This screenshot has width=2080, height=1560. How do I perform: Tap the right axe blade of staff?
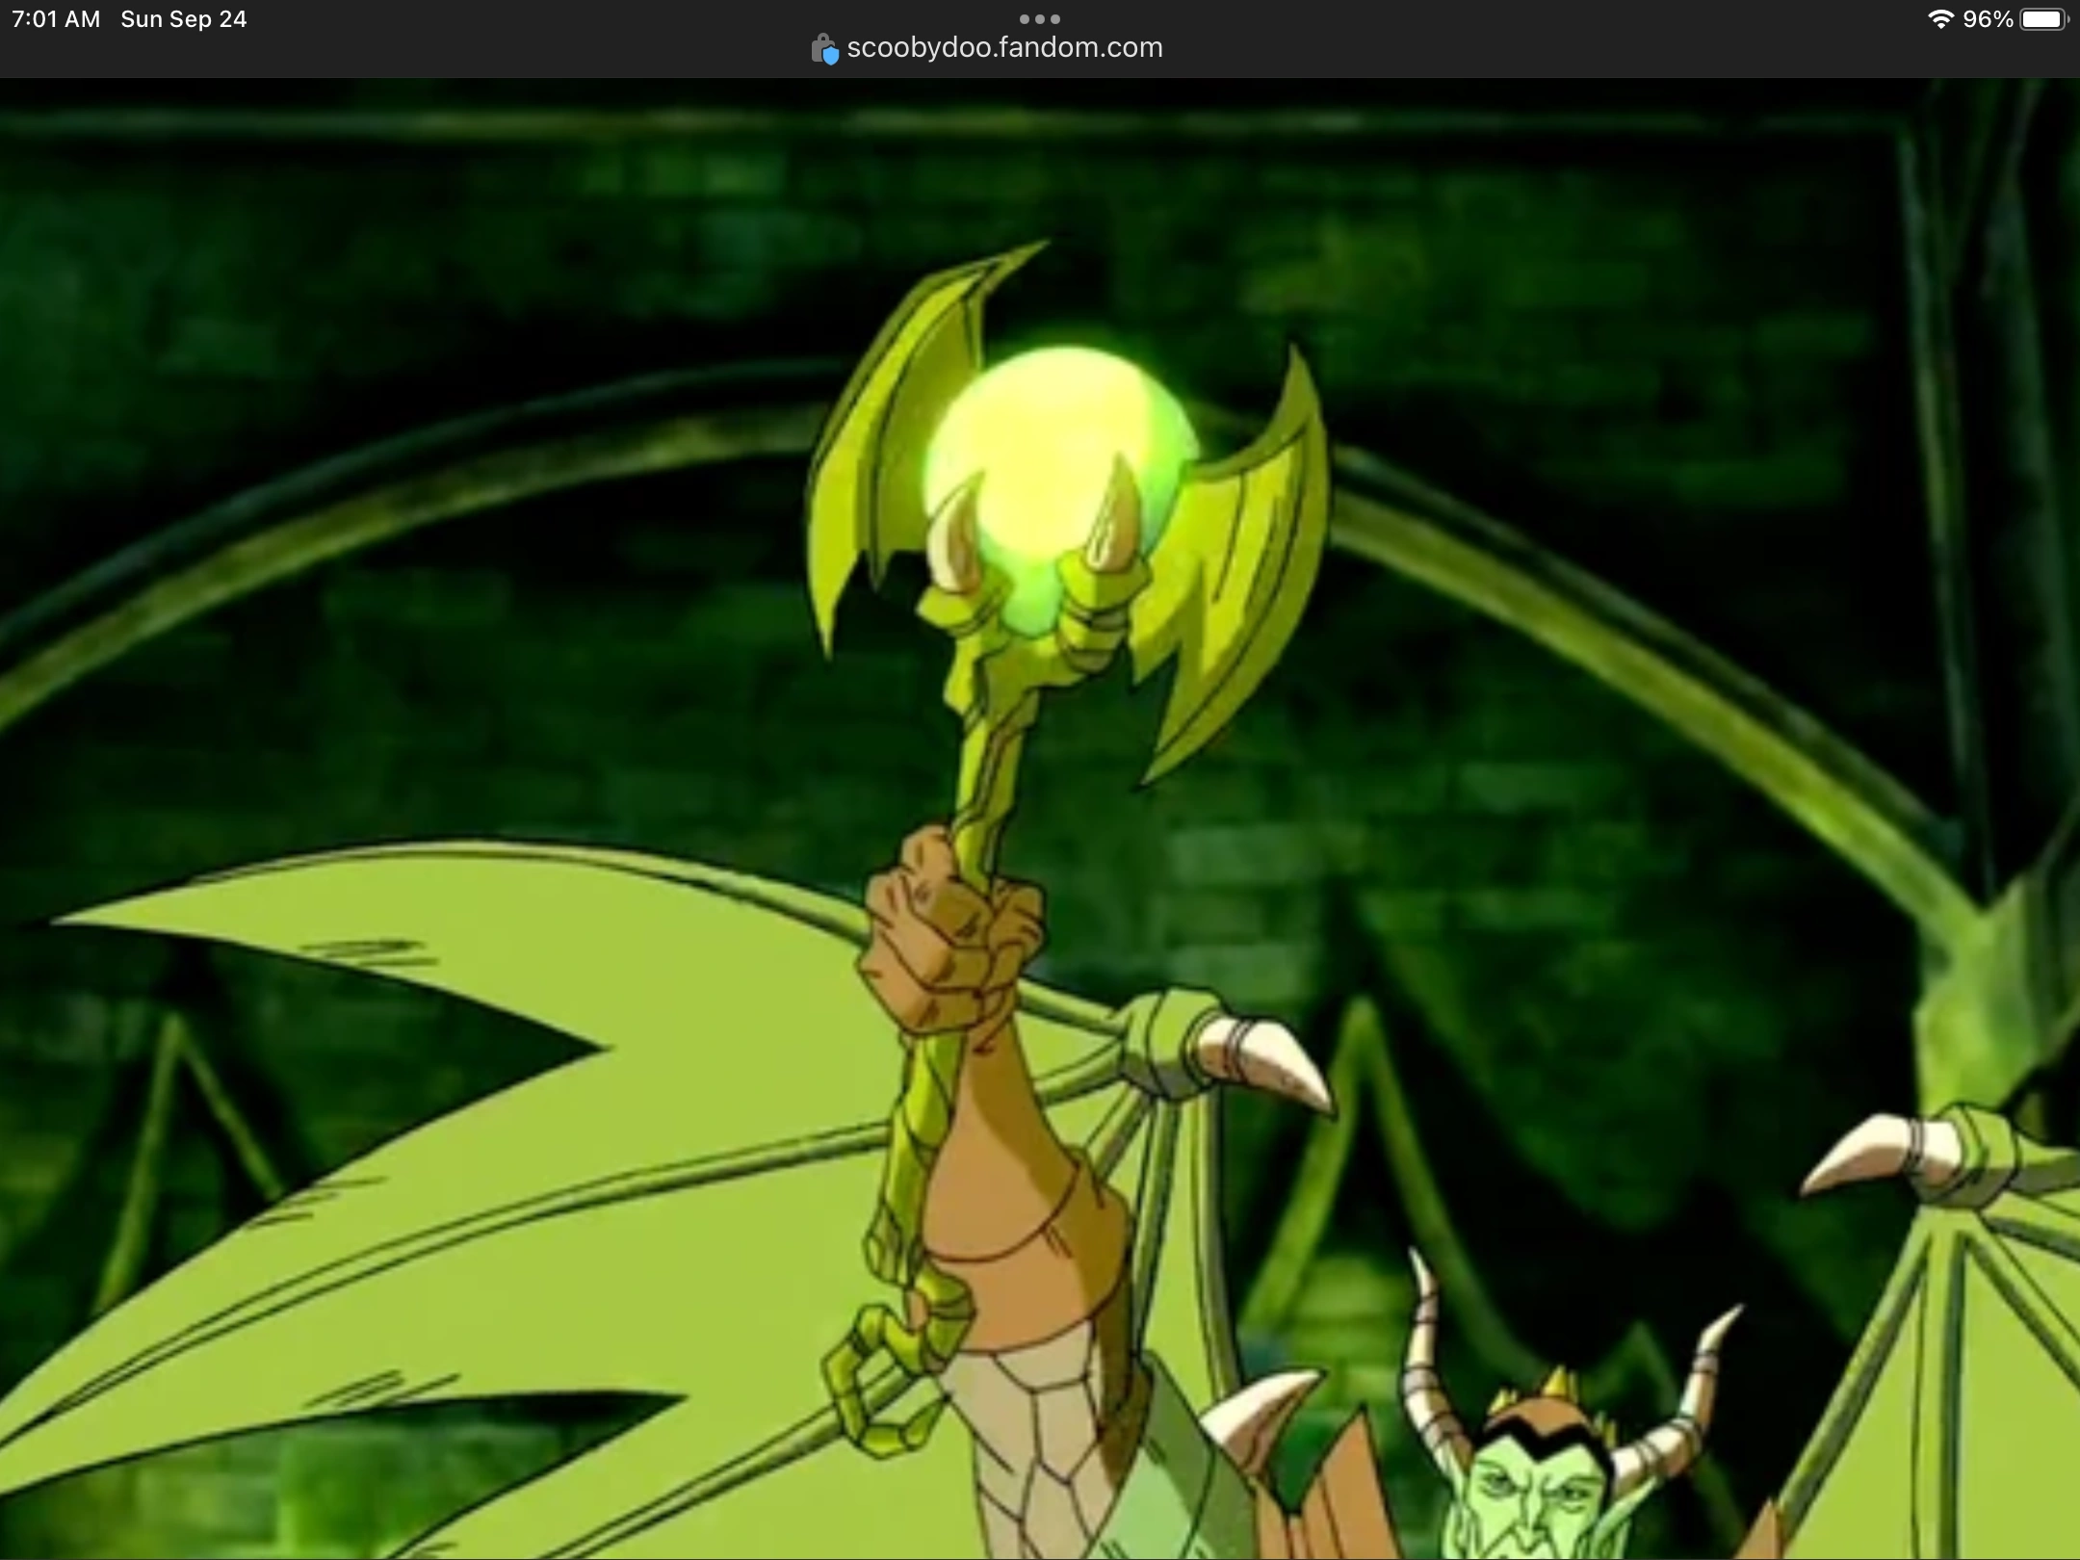pos(1242,568)
